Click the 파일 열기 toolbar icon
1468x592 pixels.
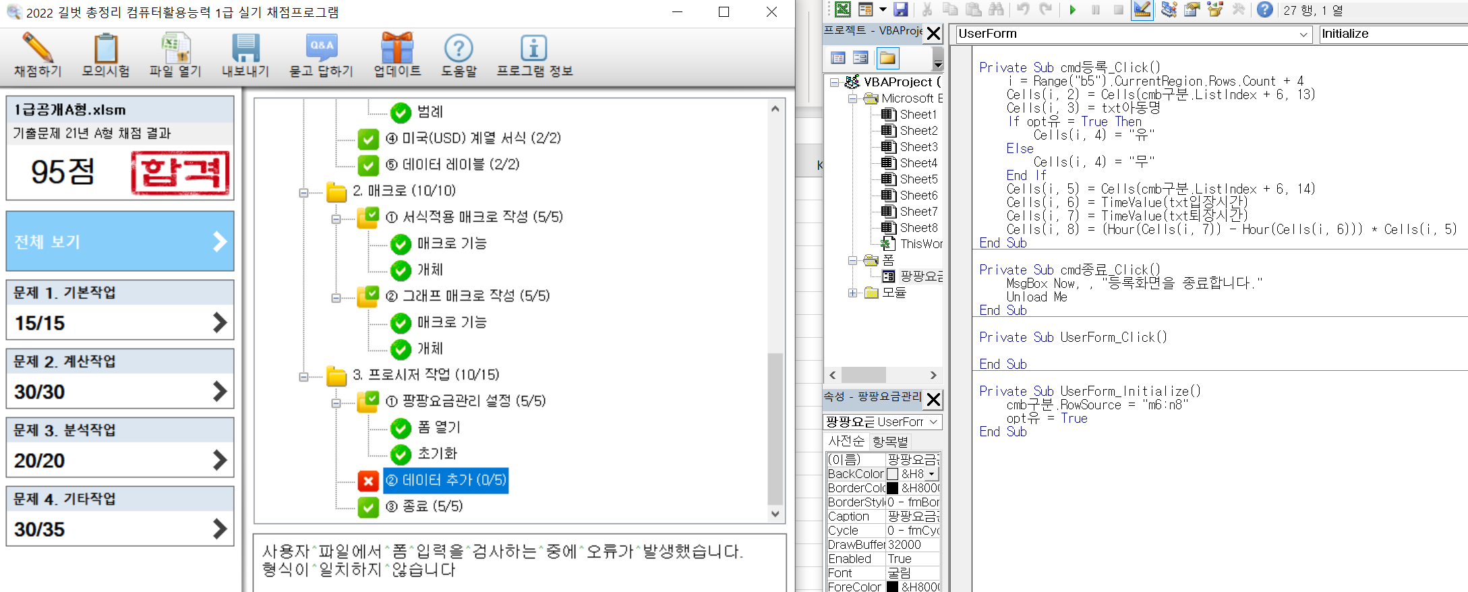point(175,49)
